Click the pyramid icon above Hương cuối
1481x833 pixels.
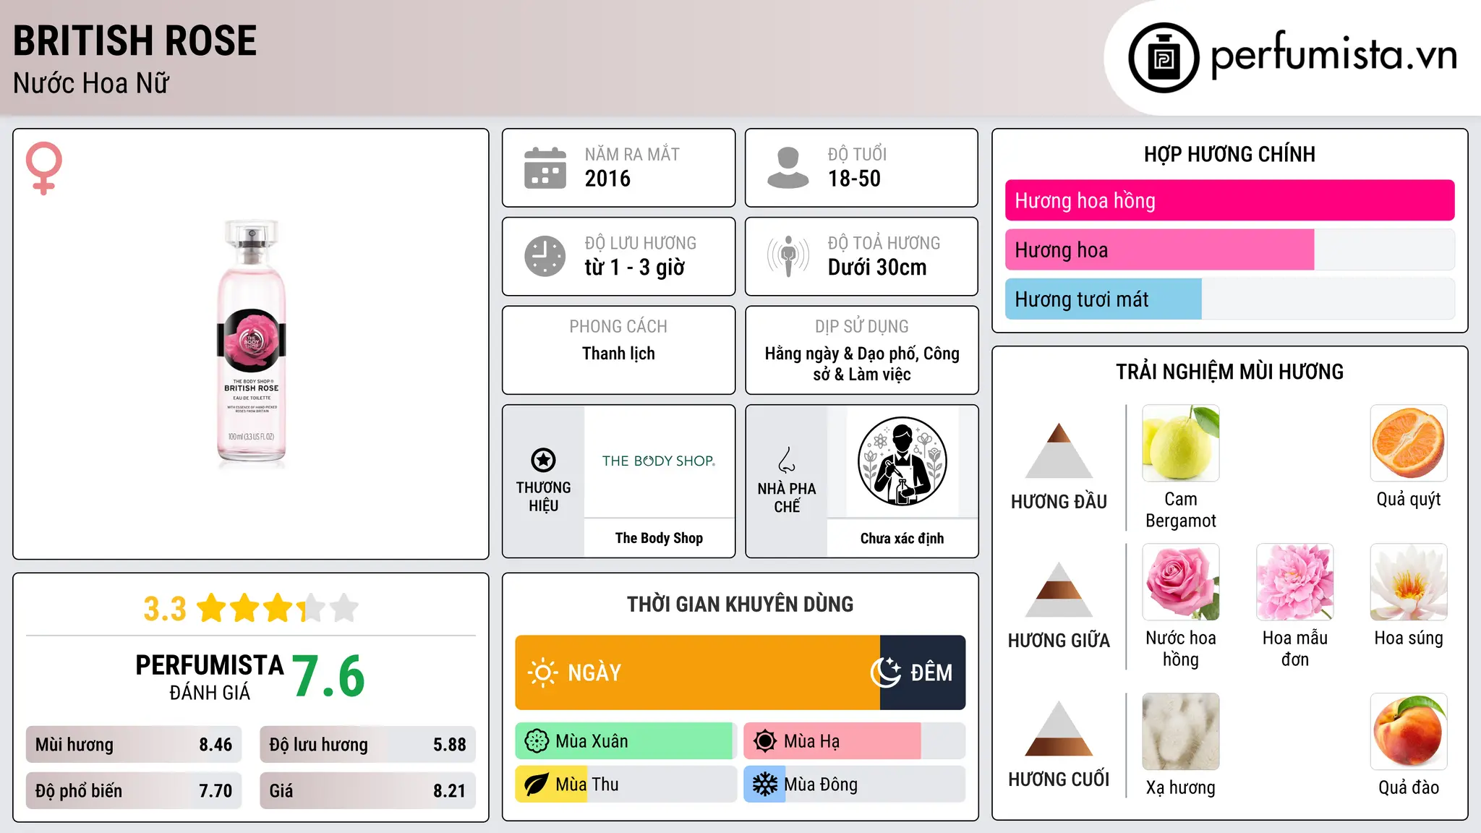[1059, 728]
